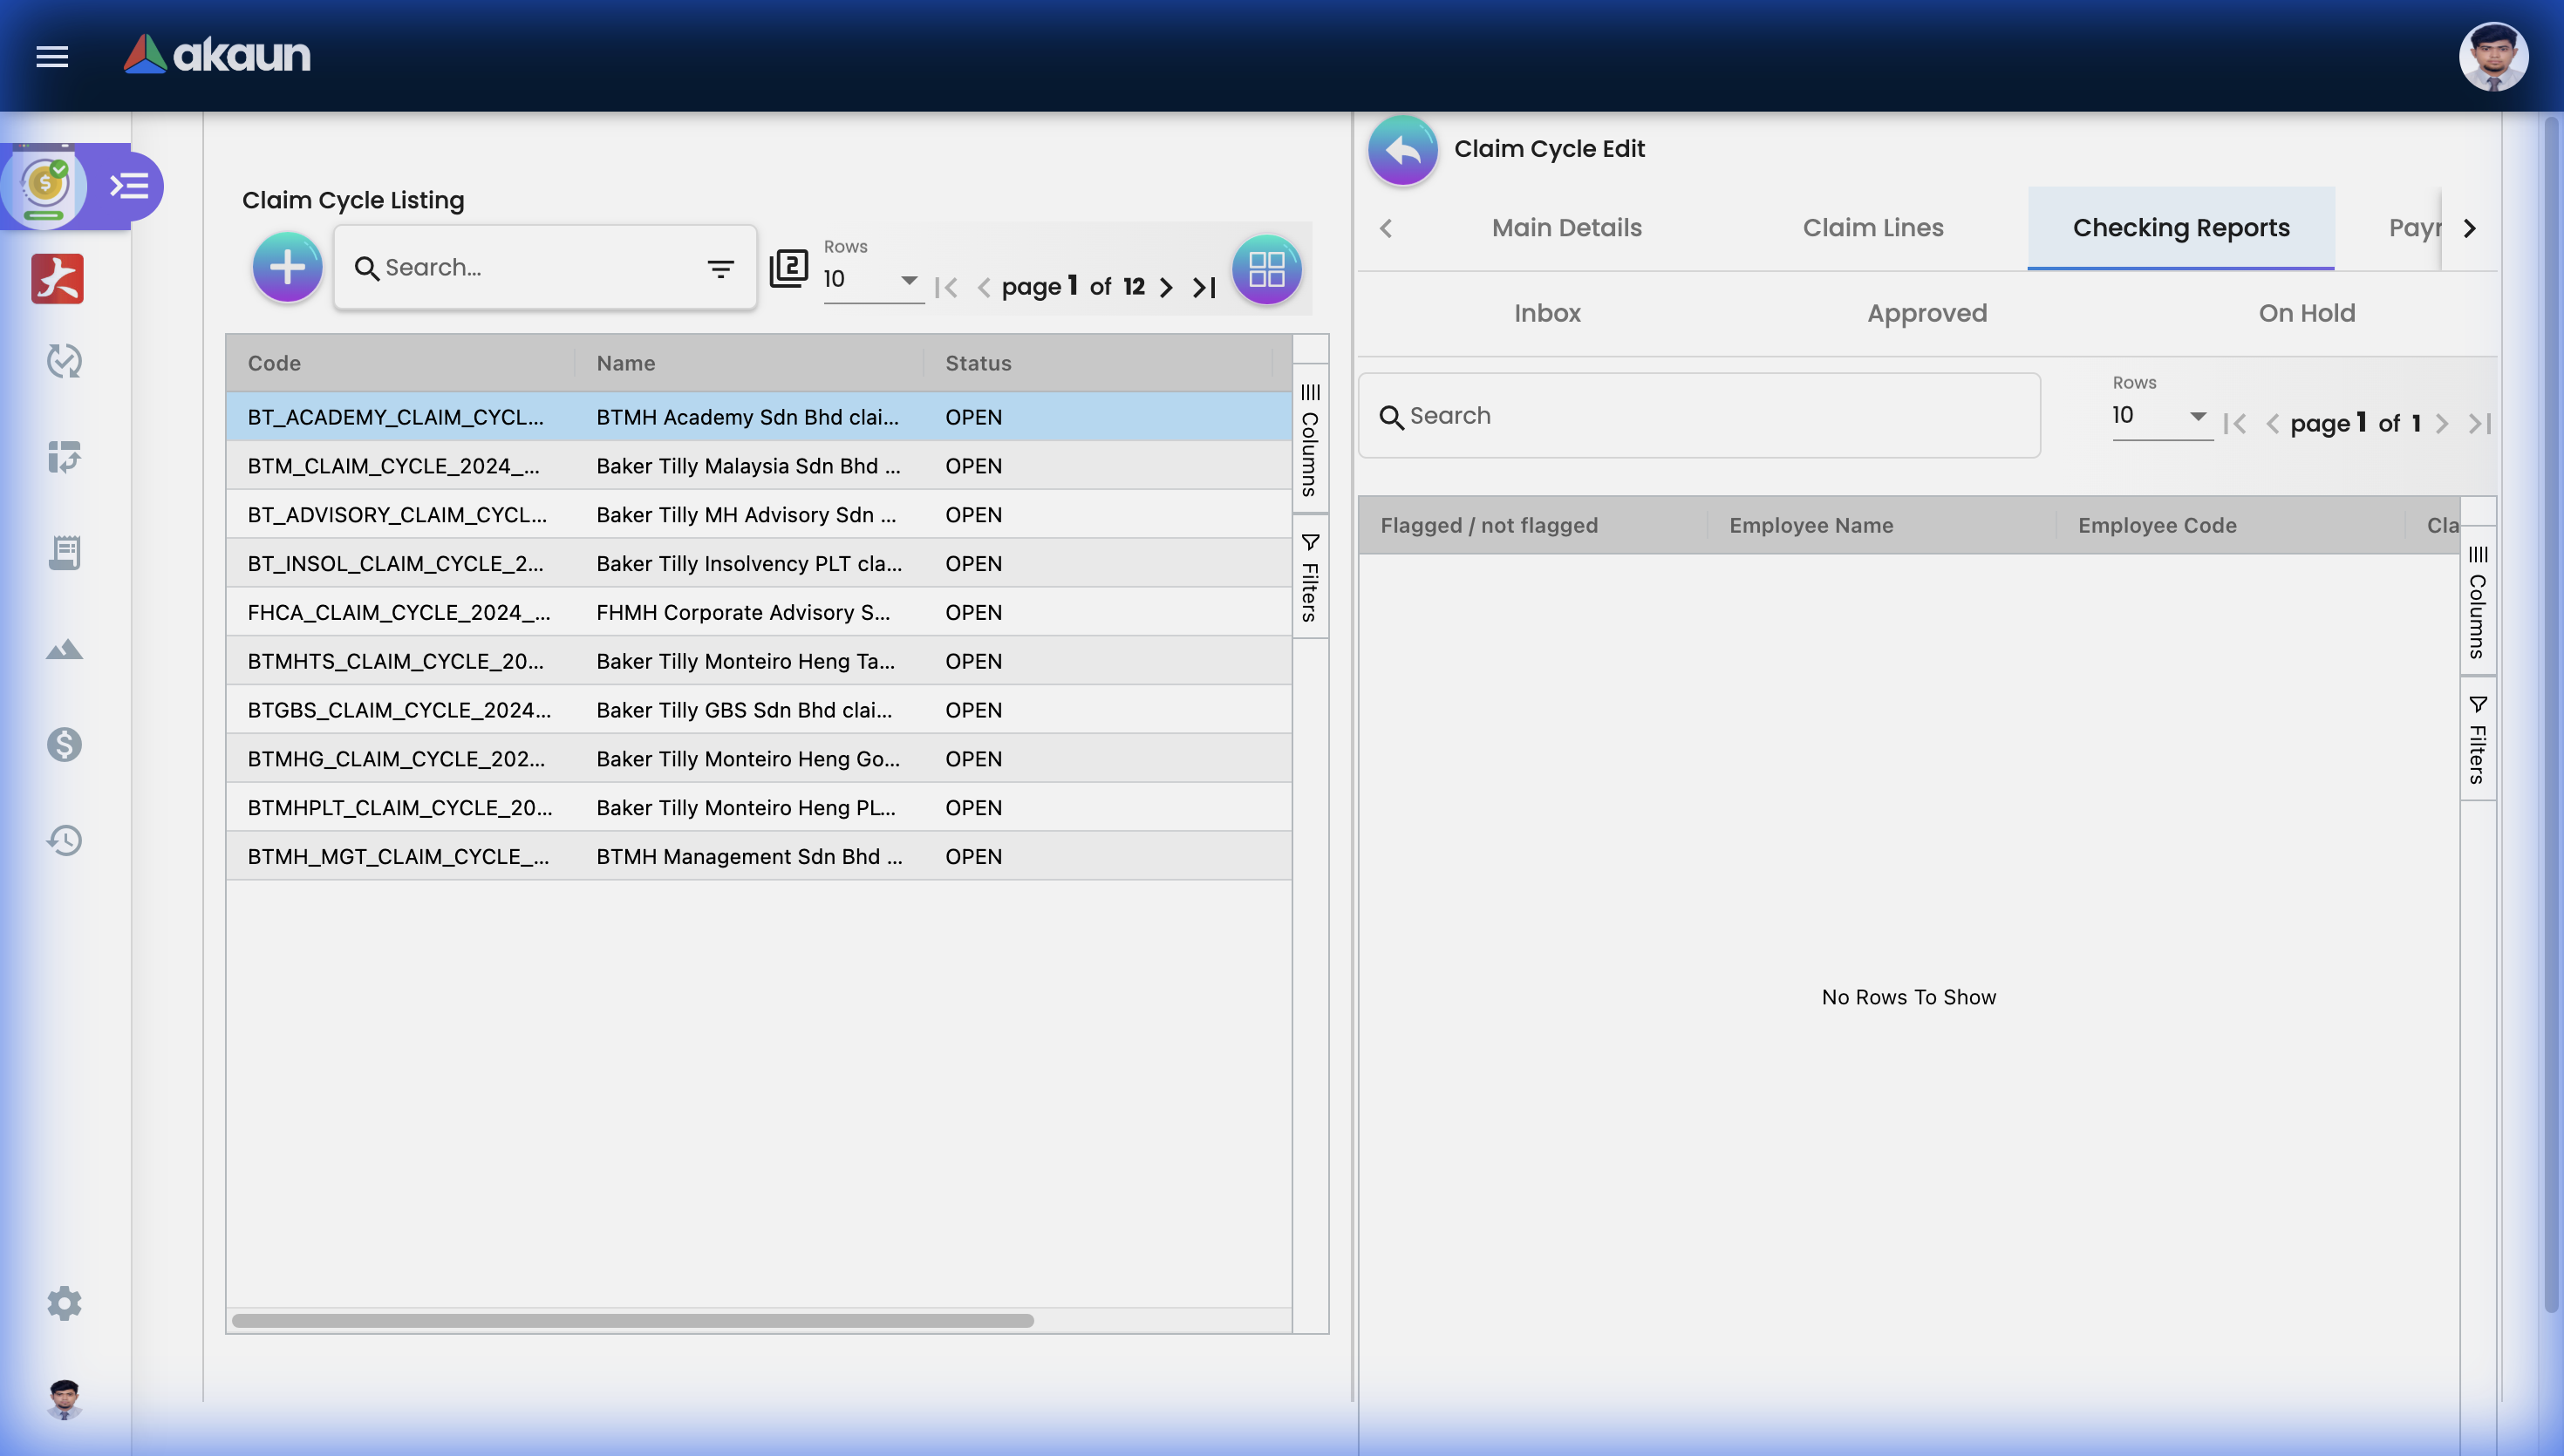Screen dimensions: 2564x1456
Task: Open the Approved tab in Checking Reports
Action: pos(1926,313)
